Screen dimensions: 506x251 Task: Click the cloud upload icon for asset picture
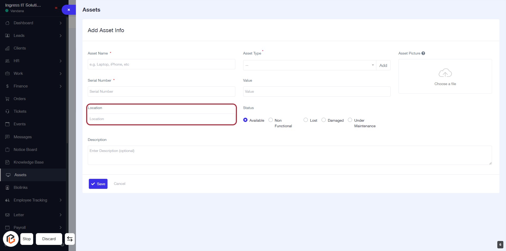click(x=445, y=73)
